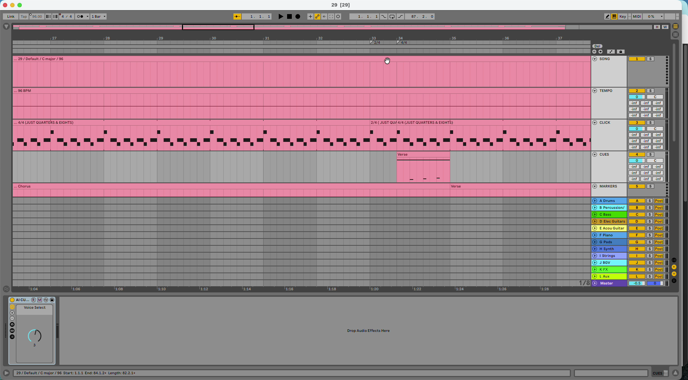Viewport: 688px width, 380px height.
Task: Collapse the CUES track
Action: pyautogui.click(x=595, y=155)
